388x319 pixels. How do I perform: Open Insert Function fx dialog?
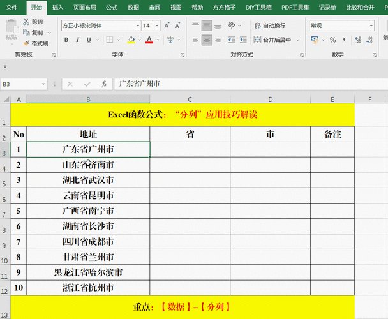pos(103,84)
